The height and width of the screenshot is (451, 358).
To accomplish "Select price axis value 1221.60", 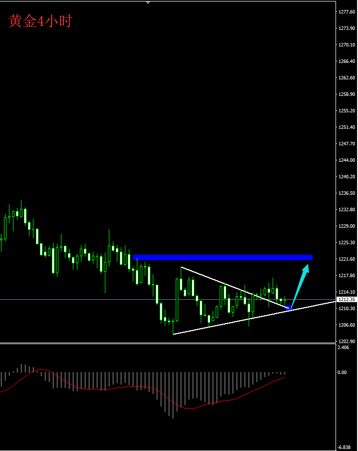I will click(347, 259).
